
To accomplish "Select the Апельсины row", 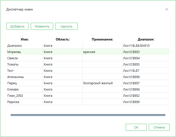I will [15, 77].
